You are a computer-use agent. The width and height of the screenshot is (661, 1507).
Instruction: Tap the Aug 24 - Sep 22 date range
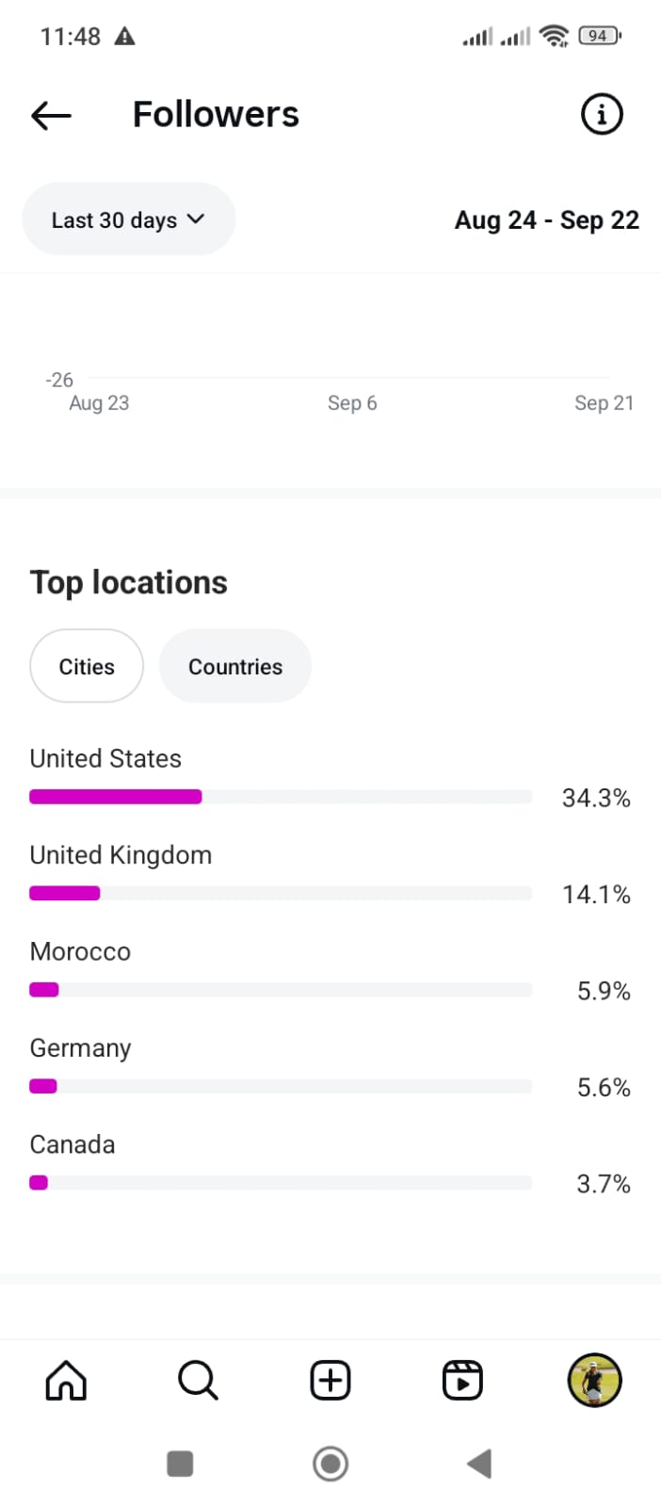[x=546, y=220]
